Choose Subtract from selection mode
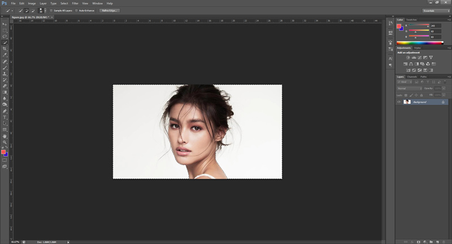452x244 pixels. pyautogui.click(x=33, y=11)
